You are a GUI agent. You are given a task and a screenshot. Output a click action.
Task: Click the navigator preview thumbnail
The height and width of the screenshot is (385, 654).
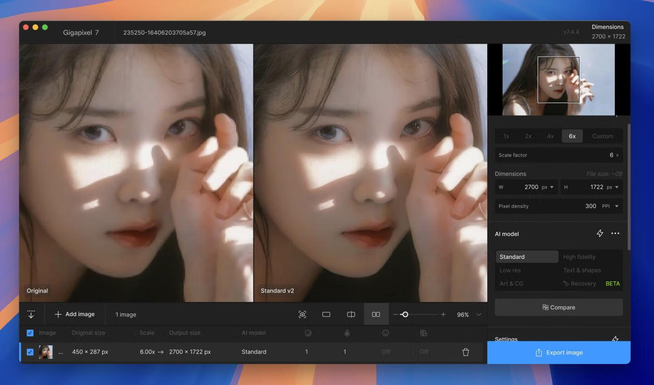click(558, 79)
